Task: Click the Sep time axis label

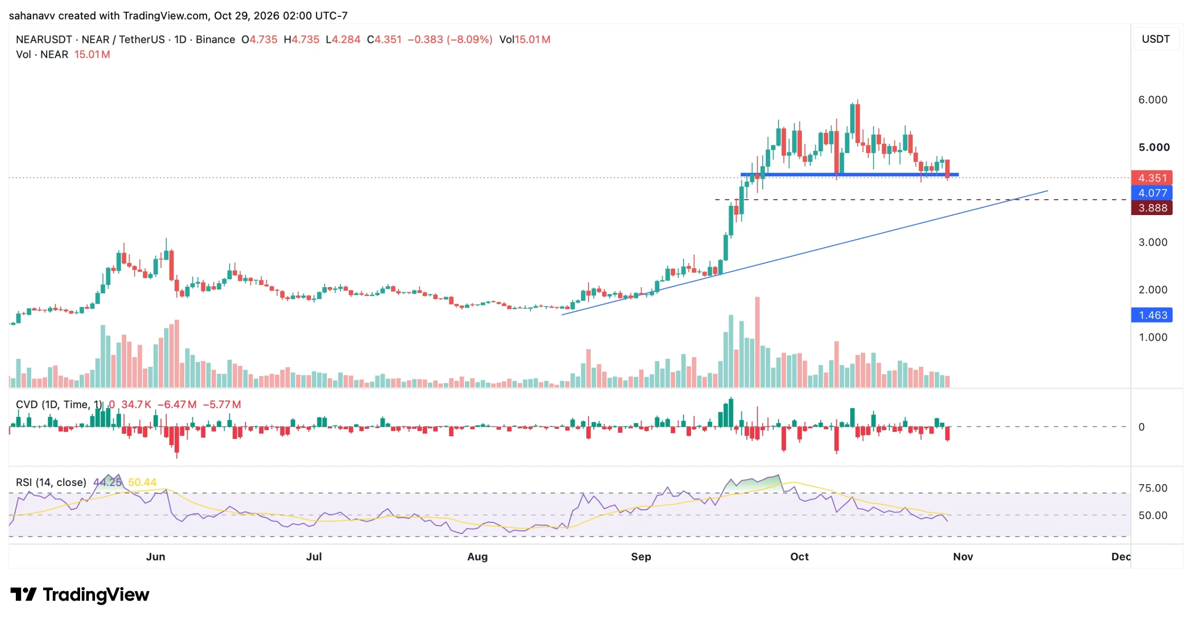Action: pyautogui.click(x=641, y=556)
